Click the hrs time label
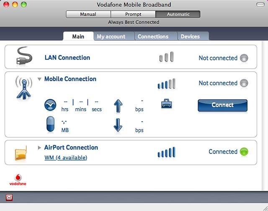 click(x=65, y=109)
